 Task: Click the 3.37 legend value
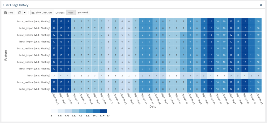coord(60,116)
